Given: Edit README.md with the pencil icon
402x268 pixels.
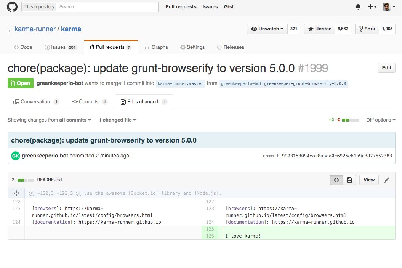Looking at the screenshot, I should 387,180.
